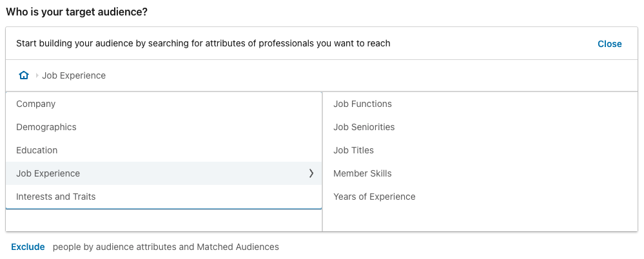Pick Member Skills from the list

362,173
